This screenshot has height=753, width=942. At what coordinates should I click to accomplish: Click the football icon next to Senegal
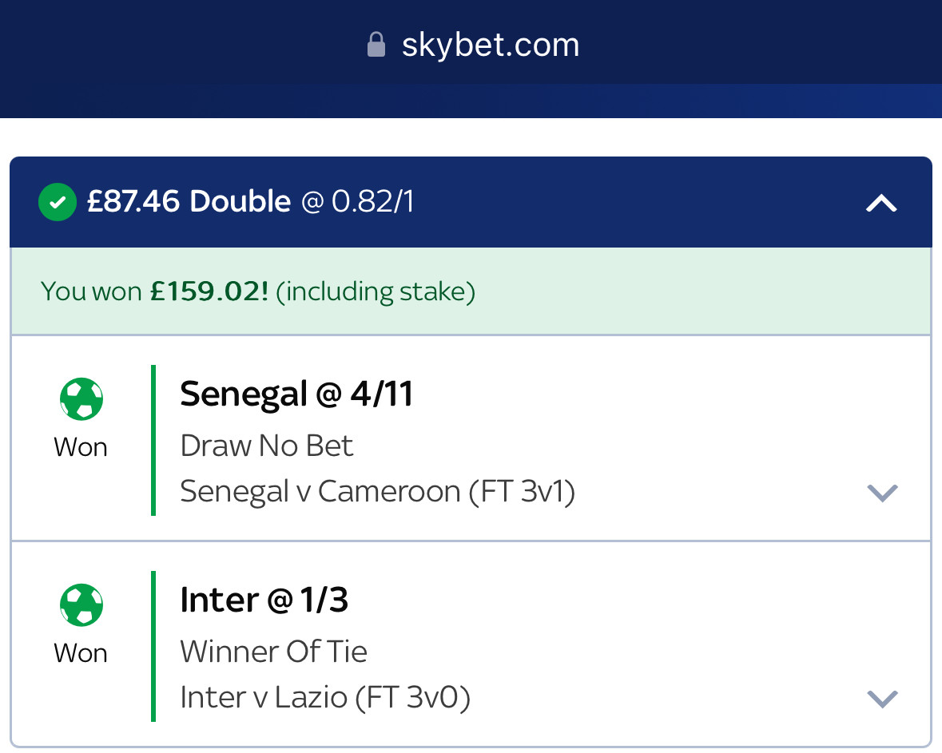click(81, 398)
